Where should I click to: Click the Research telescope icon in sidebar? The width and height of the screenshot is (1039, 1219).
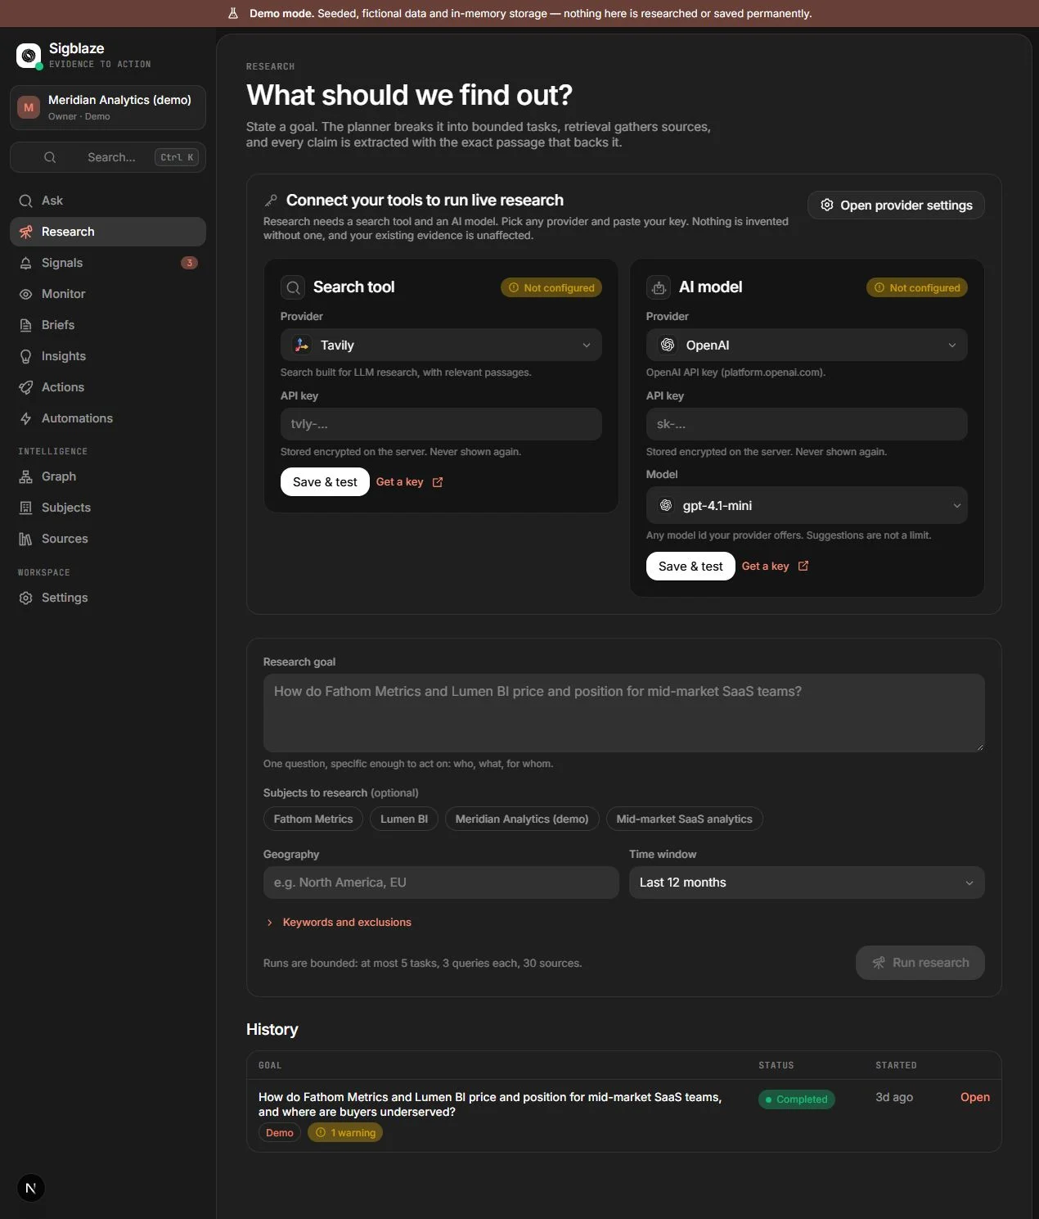click(x=26, y=232)
